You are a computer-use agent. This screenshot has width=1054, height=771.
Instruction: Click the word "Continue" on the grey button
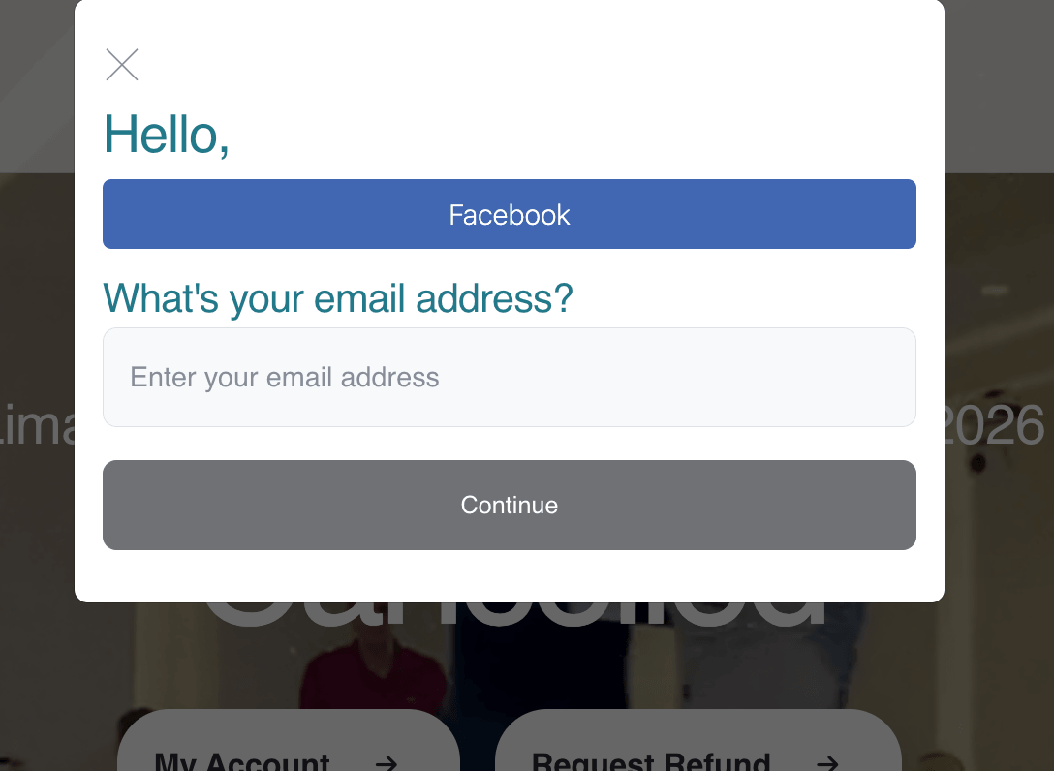click(510, 505)
